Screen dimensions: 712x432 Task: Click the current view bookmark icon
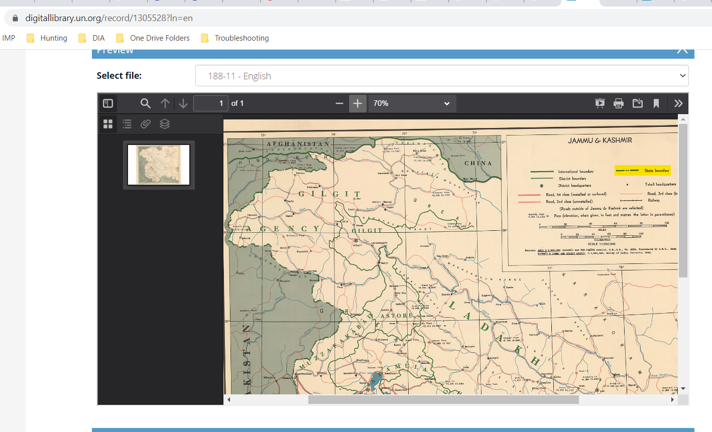pos(656,103)
